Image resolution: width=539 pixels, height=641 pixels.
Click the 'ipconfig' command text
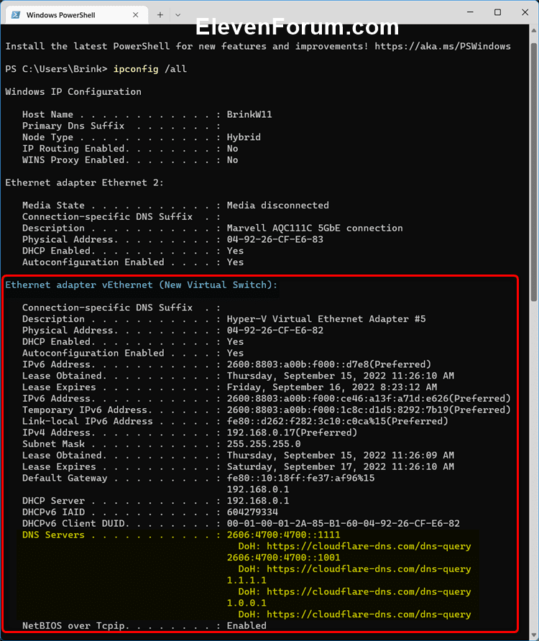point(136,69)
